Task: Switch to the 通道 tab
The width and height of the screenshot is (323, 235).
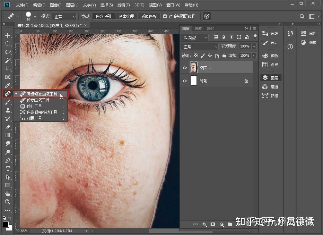Action: tap(198, 29)
